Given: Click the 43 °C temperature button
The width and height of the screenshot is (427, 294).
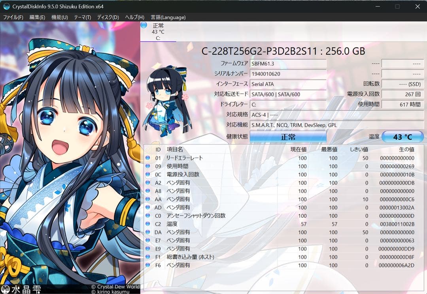Looking at the screenshot, I should [x=403, y=136].
